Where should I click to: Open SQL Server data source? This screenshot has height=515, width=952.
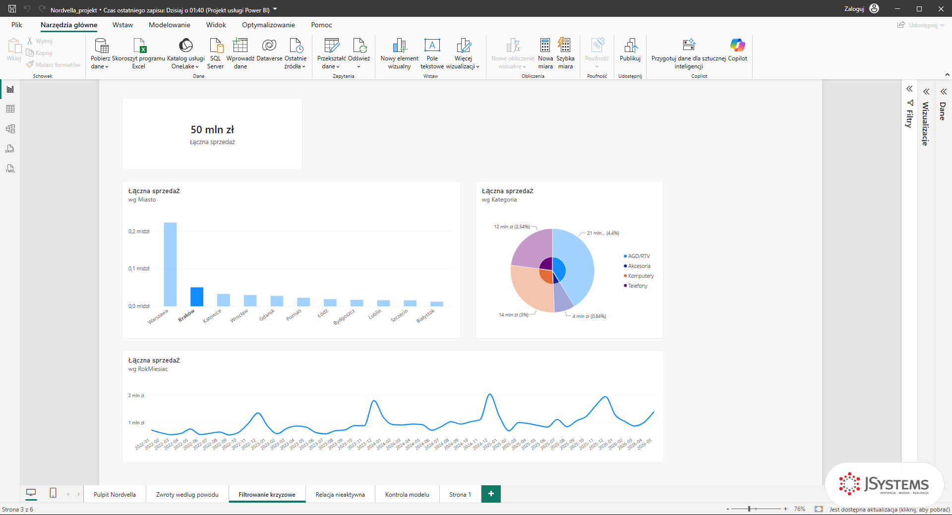pyautogui.click(x=215, y=53)
